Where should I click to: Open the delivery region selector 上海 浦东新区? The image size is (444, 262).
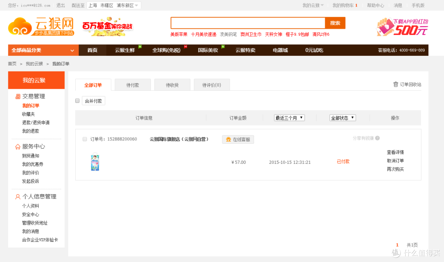[113, 5]
